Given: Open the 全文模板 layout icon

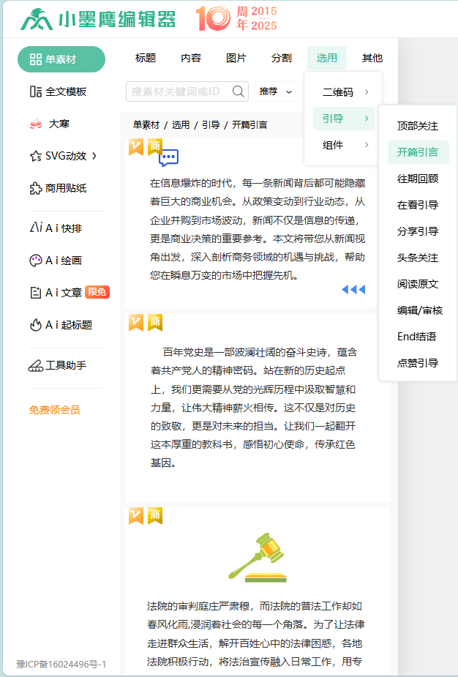Looking at the screenshot, I should click(35, 91).
